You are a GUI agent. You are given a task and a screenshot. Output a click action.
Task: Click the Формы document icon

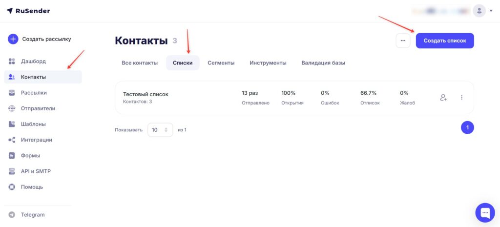pos(12,156)
